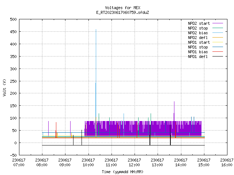Click the -50 y-axis tick label
234x175 pixels.
point(13,155)
